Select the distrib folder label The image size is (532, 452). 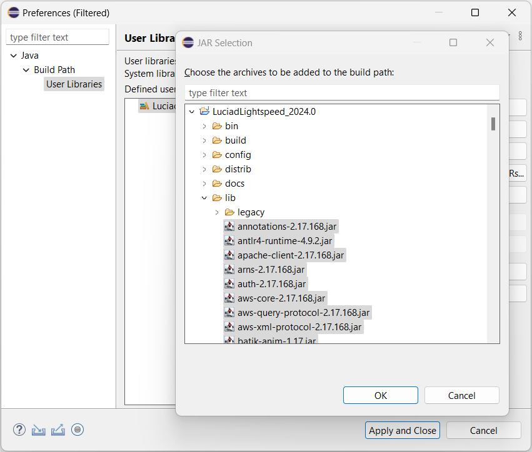pyautogui.click(x=238, y=169)
